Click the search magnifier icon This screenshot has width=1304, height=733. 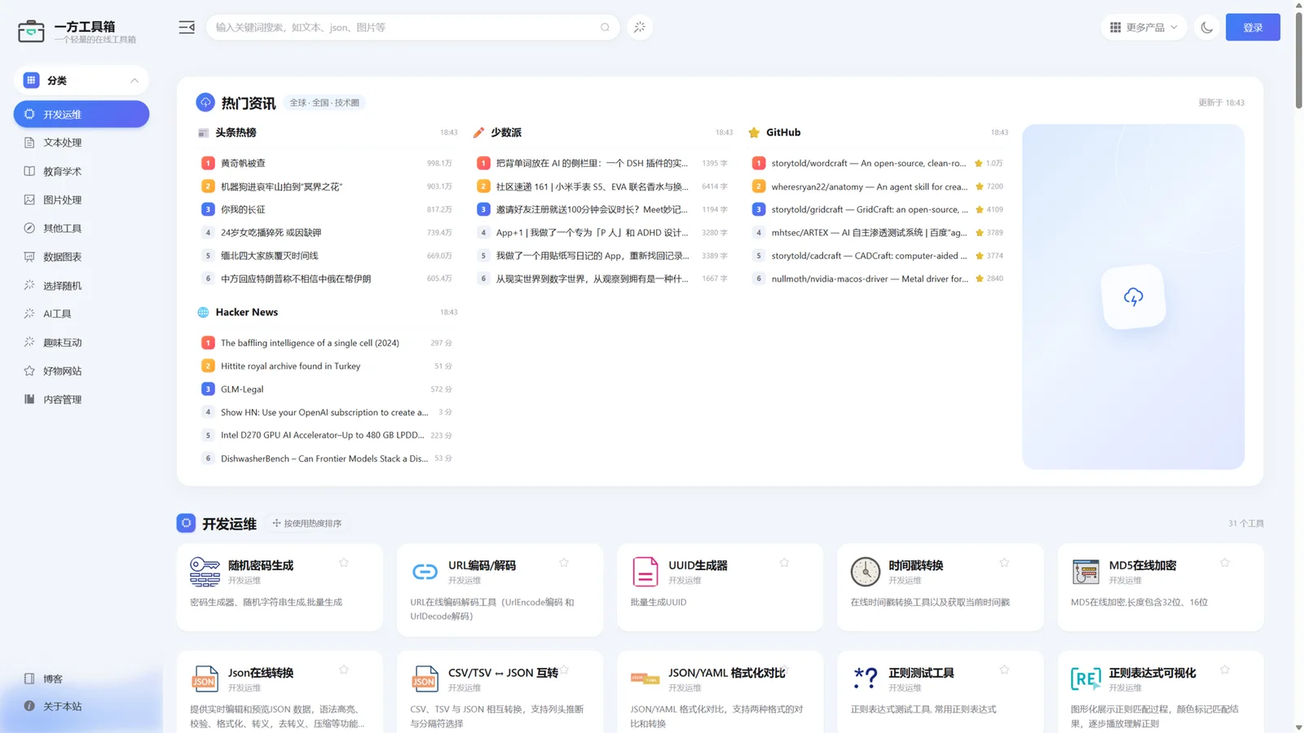[605, 27]
